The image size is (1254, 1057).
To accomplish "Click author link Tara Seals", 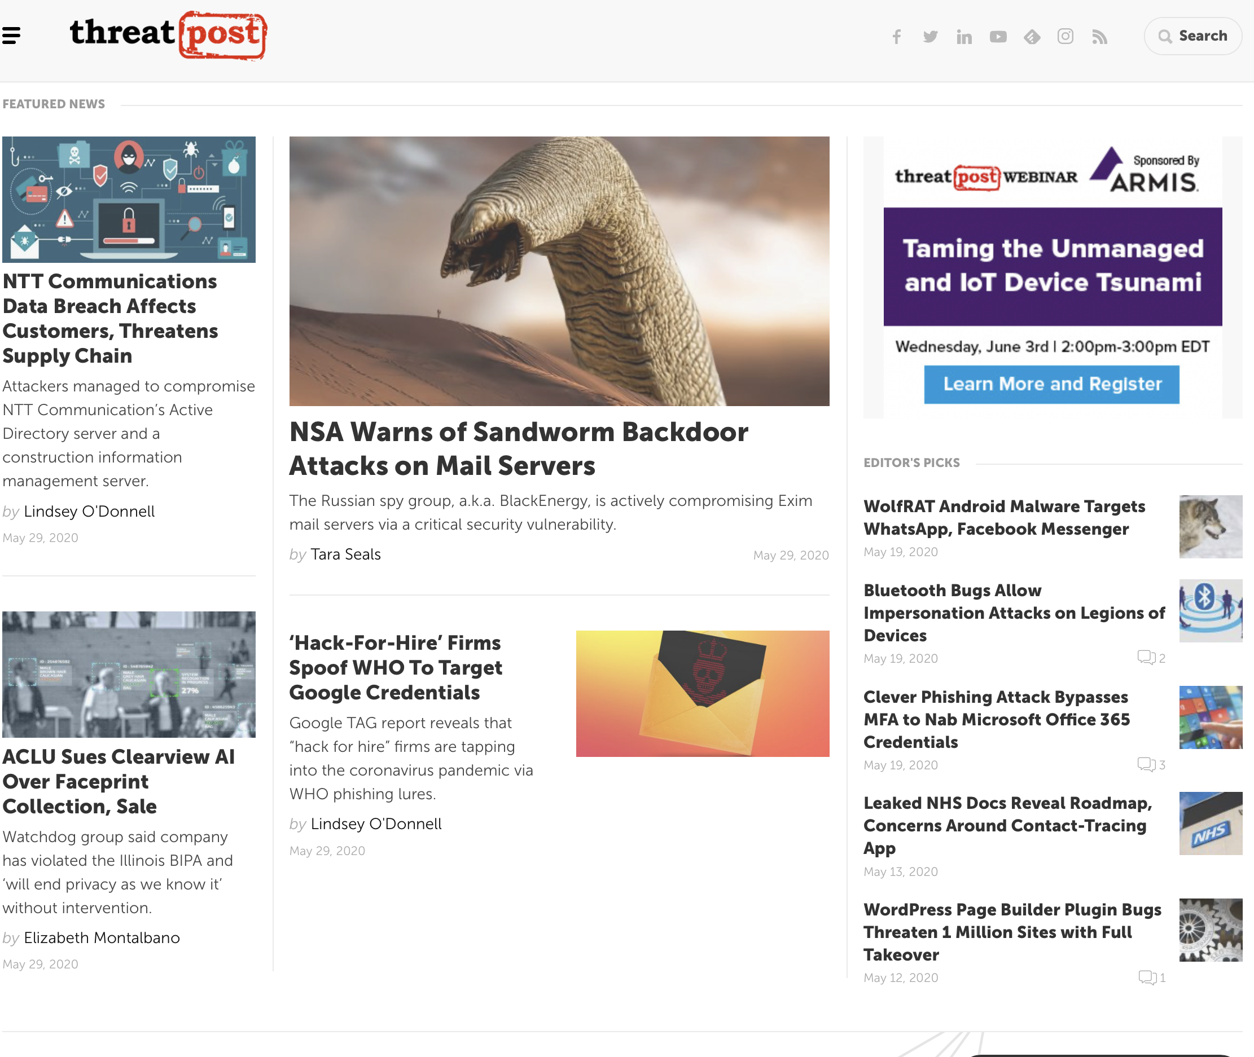I will pos(345,554).
